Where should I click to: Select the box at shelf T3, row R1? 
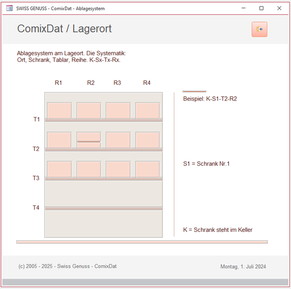[59, 169]
